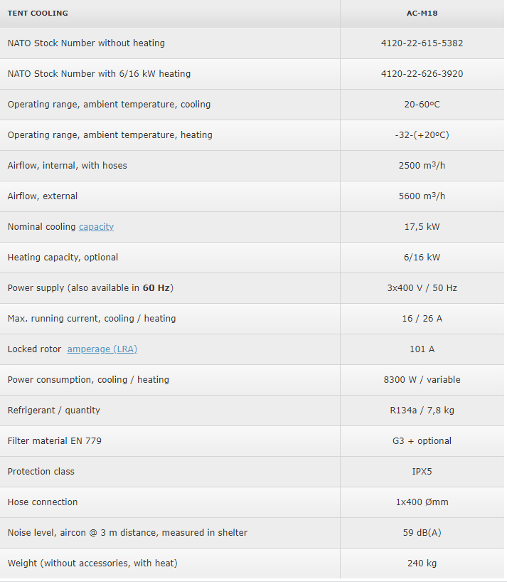The image size is (507, 582).
Task: Click the 101 A locked rotor value
Action: [x=422, y=349]
